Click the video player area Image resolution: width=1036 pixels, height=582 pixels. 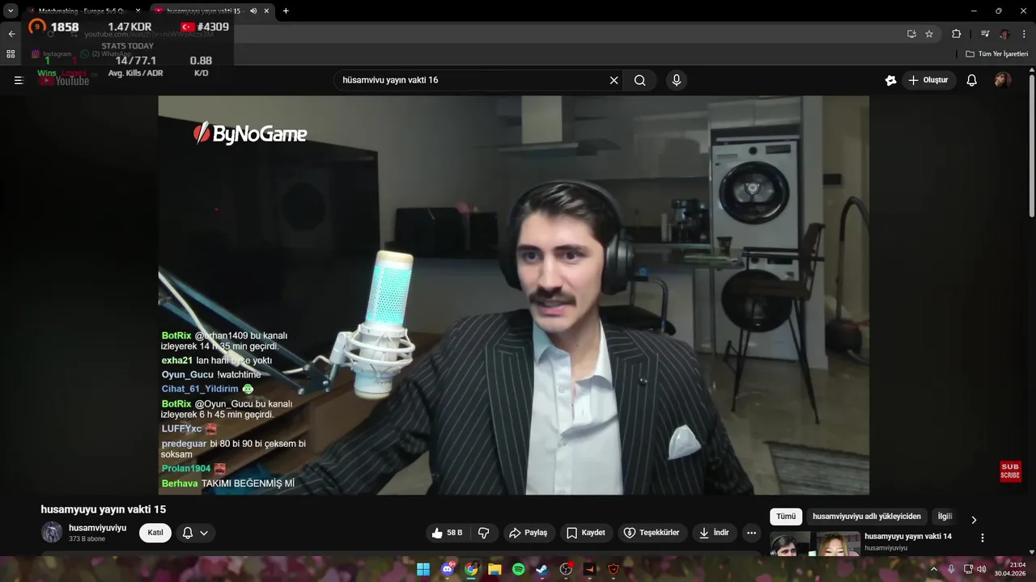pyautogui.click(x=513, y=295)
